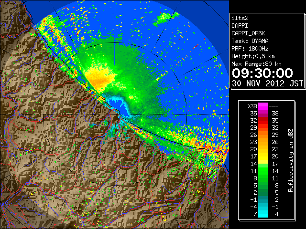Pick the red 32 dBZ swatch
The width and height of the screenshot is (306, 229).
(263, 121)
